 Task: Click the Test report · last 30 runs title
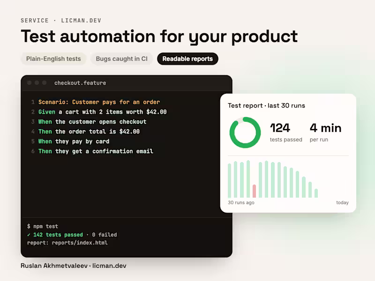[266, 106]
